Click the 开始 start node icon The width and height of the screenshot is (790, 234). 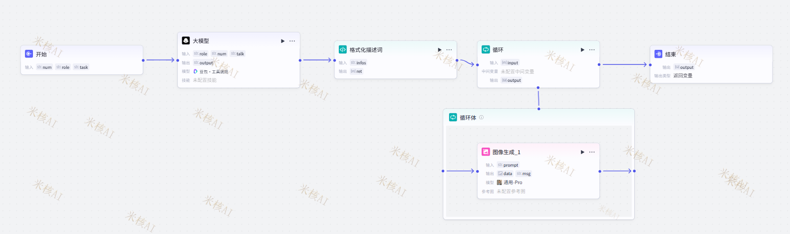coord(29,54)
